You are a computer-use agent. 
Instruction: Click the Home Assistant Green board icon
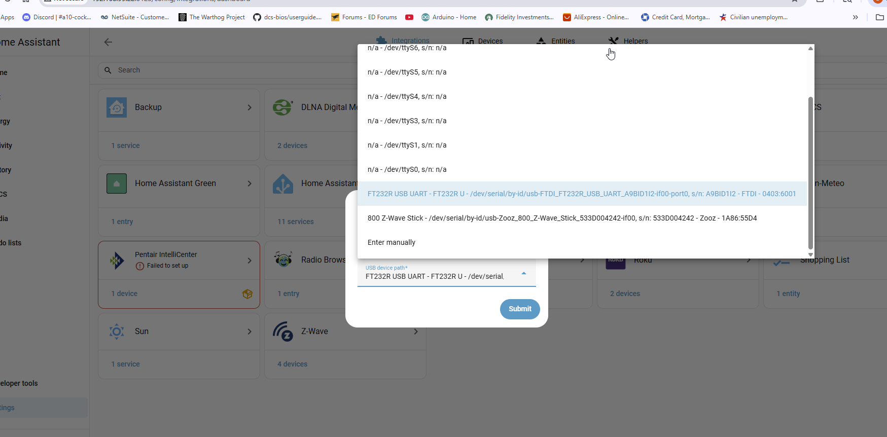117,184
